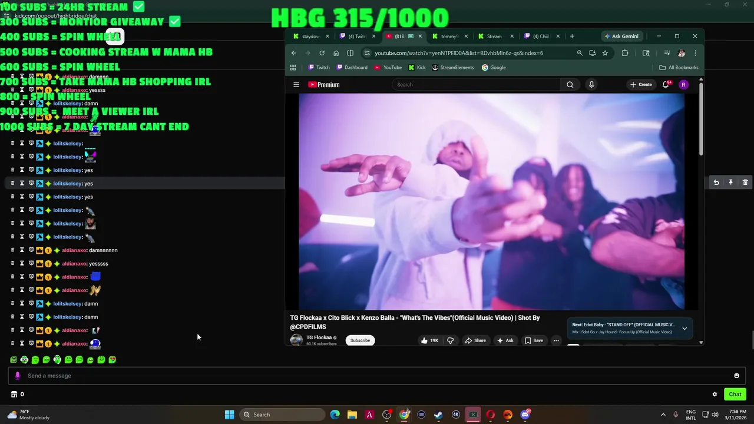Open StreamElements bookmark

(x=452, y=68)
